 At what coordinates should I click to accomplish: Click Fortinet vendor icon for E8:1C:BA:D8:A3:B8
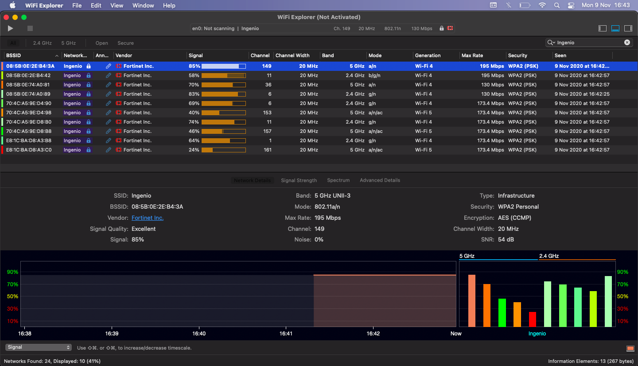[119, 140]
